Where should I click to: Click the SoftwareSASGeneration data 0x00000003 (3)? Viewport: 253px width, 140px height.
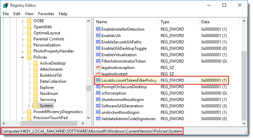point(214,106)
